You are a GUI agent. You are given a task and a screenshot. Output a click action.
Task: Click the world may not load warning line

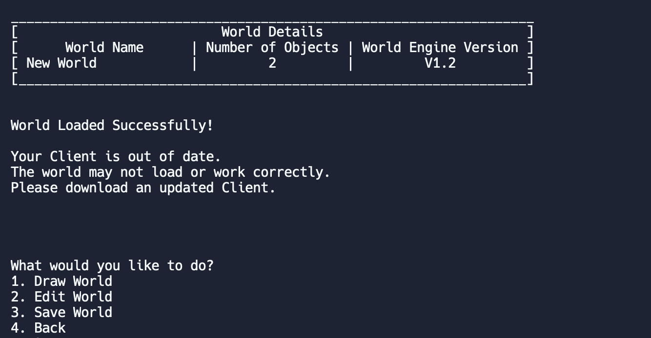(170, 172)
